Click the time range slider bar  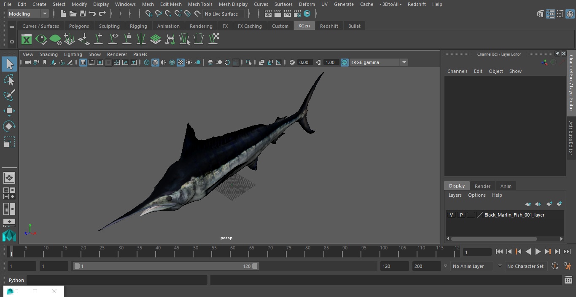[x=165, y=266]
